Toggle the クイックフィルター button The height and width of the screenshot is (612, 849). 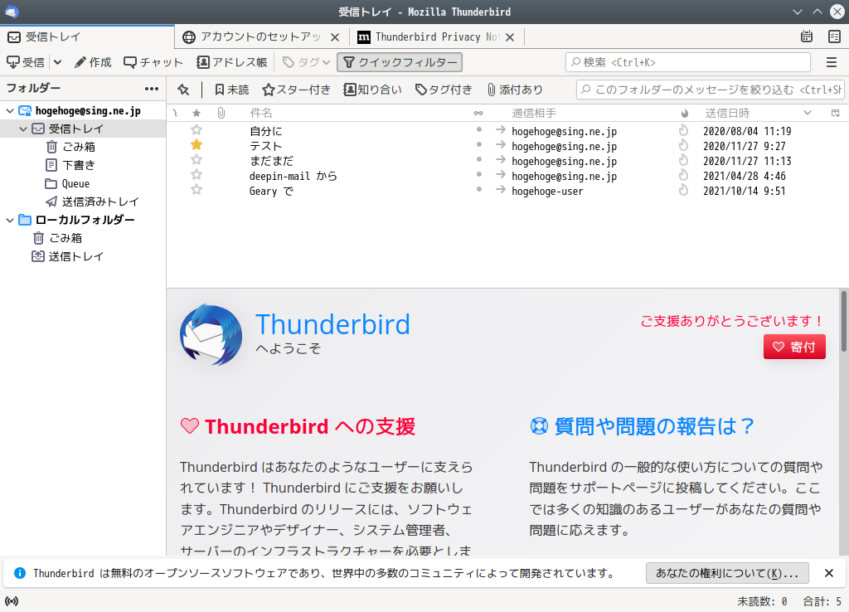coord(400,62)
